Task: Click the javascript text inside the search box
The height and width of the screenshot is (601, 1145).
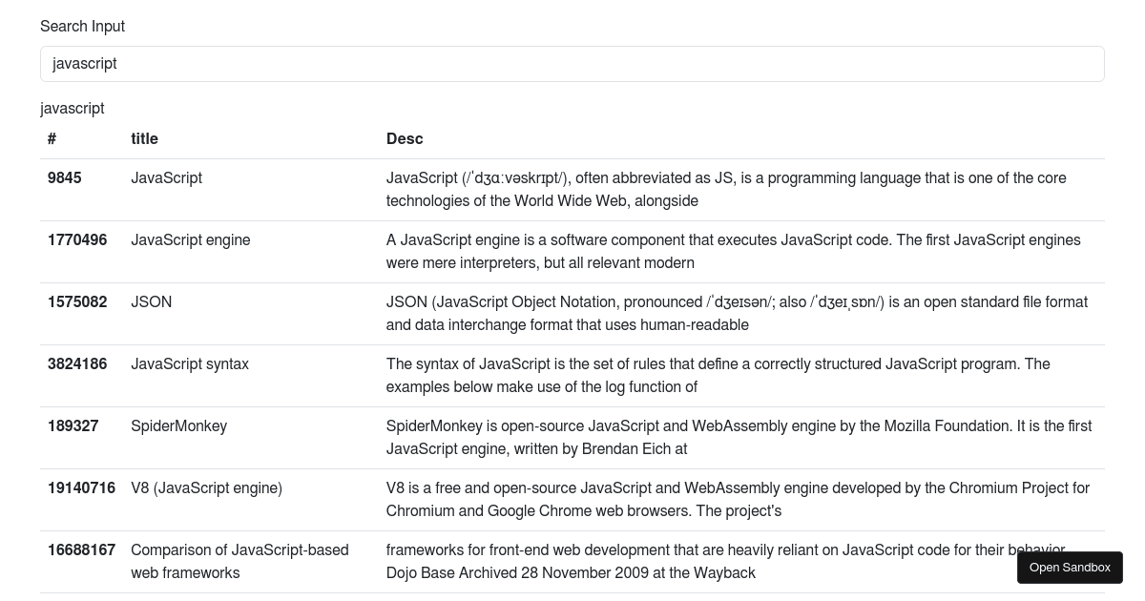Action: 85,64
